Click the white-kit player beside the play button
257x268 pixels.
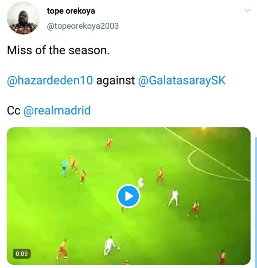point(141,182)
